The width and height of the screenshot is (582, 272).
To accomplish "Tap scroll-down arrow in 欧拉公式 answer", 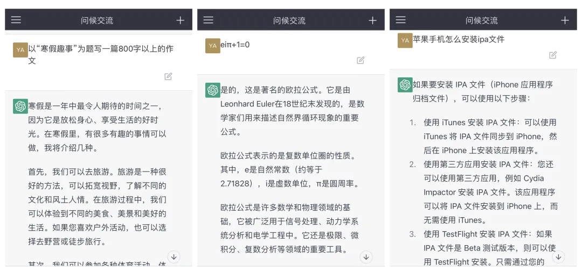I will point(366,257).
